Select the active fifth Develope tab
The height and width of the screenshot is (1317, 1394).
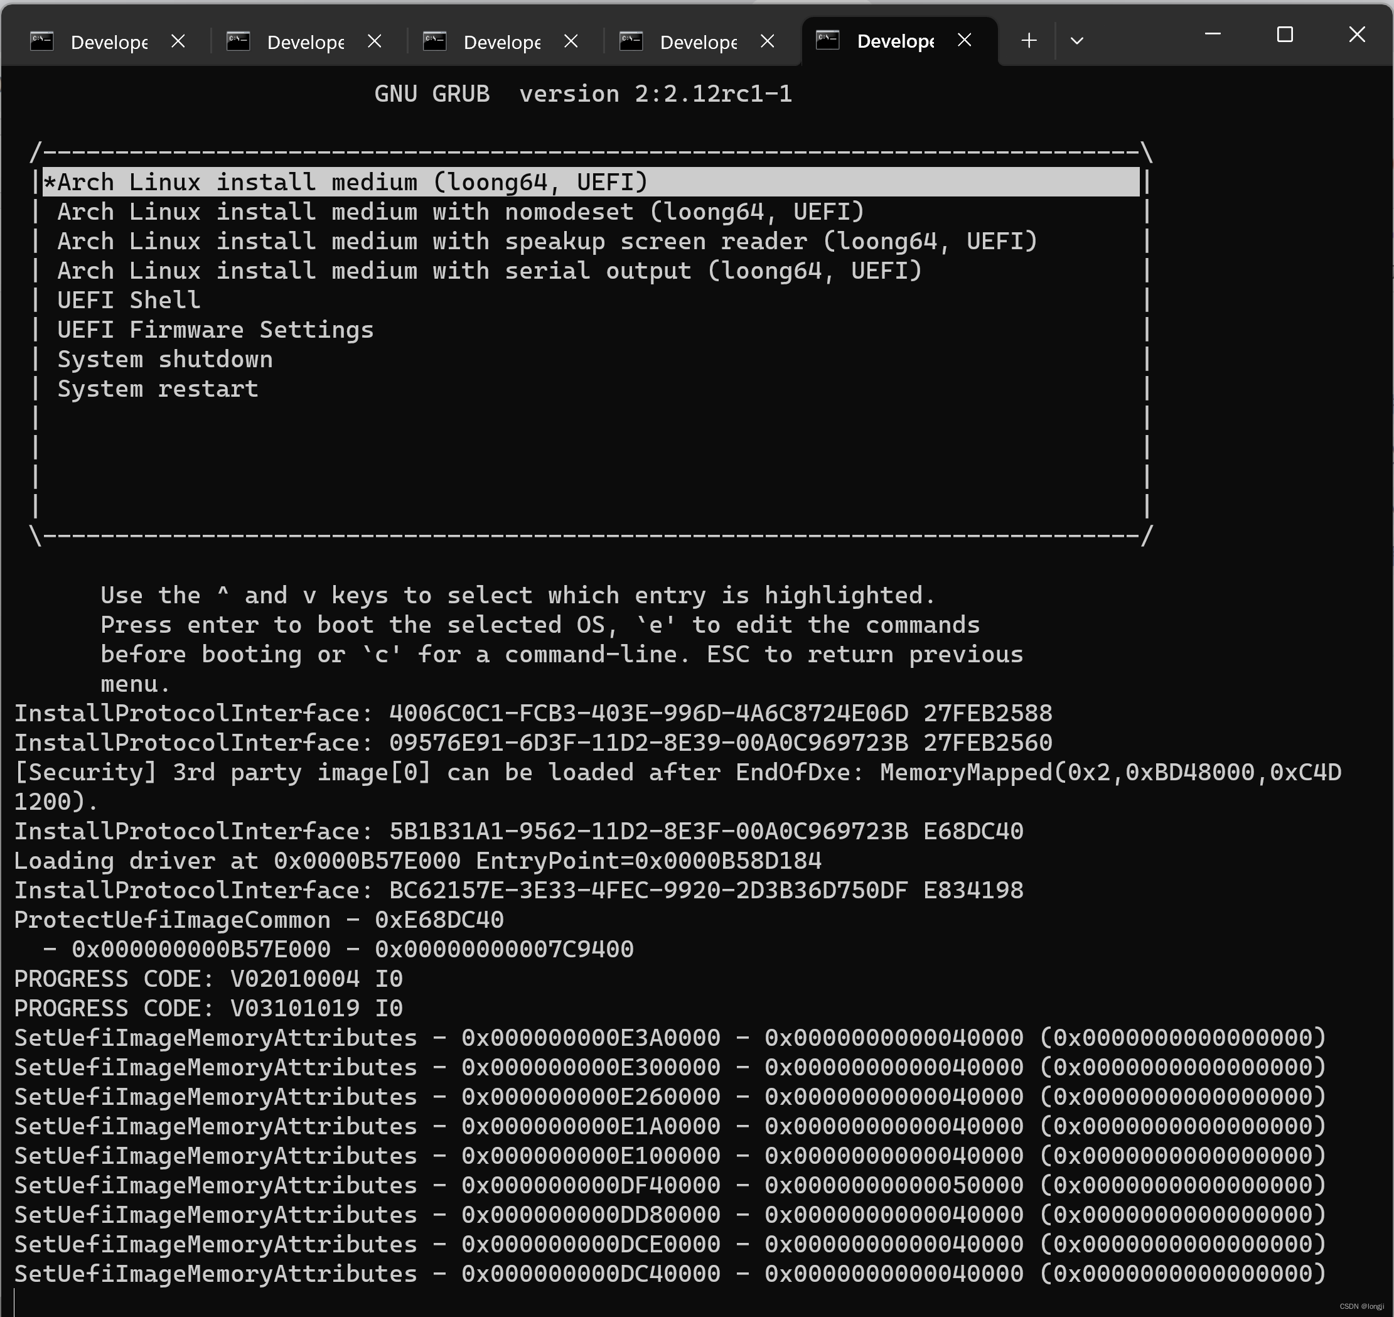(896, 41)
